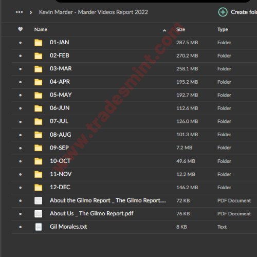
Task: Click the About Us PDF file icon
Action: [x=38, y=214]
